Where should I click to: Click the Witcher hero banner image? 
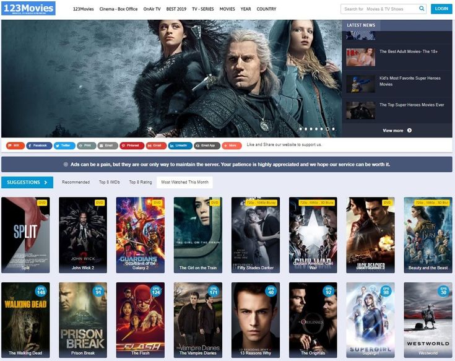pos(171,79)
